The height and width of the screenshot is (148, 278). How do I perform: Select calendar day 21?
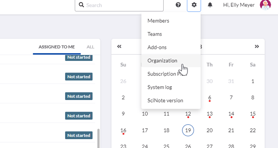pyautogui.click(x=231, y=130)
